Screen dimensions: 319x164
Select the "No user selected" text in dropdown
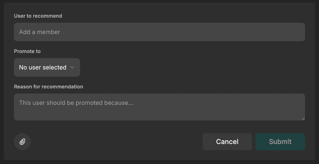click(43, 67)
